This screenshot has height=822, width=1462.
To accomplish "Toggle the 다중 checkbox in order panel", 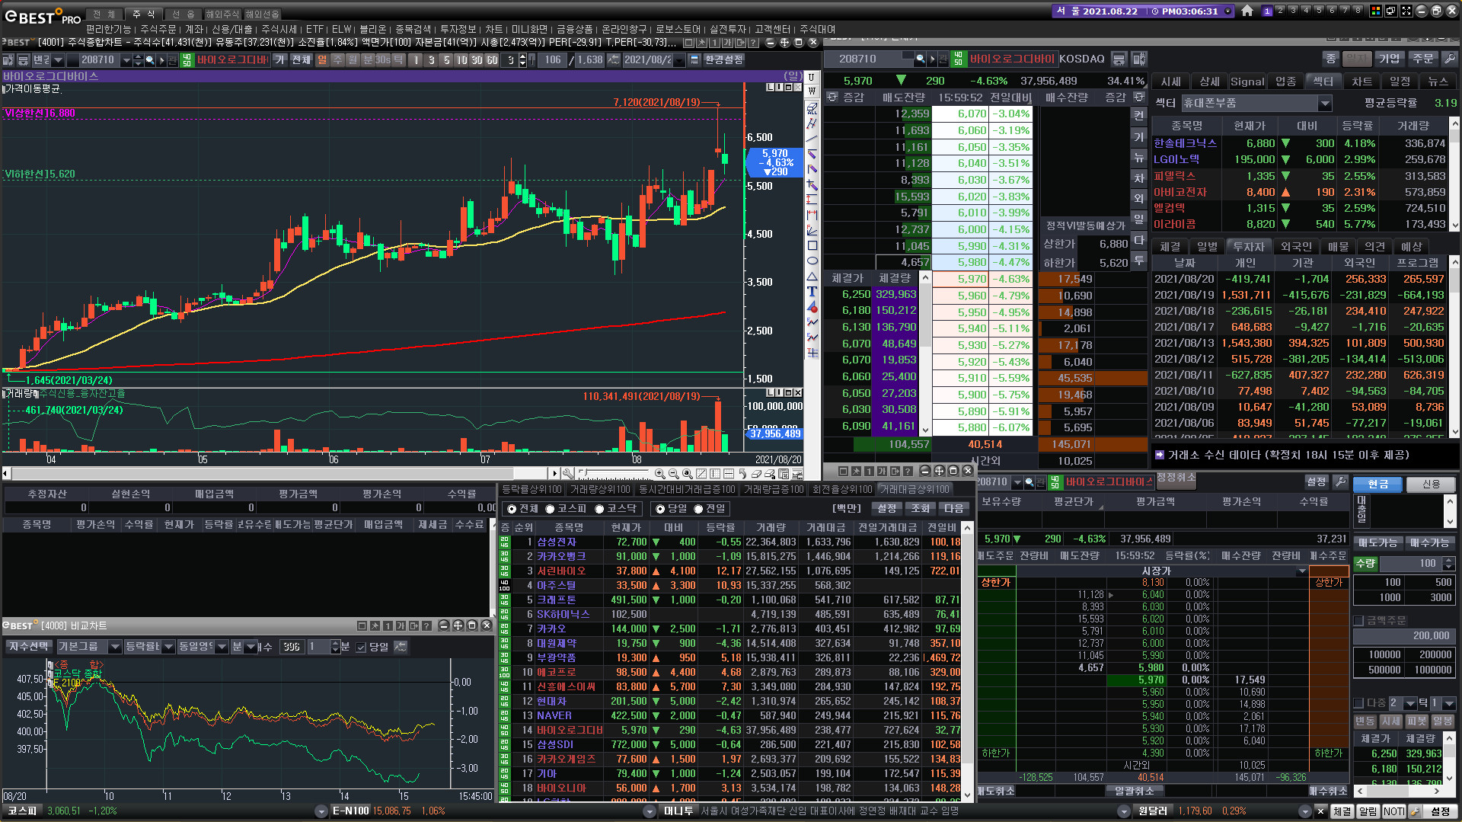I will click(x=1358, y=703).
